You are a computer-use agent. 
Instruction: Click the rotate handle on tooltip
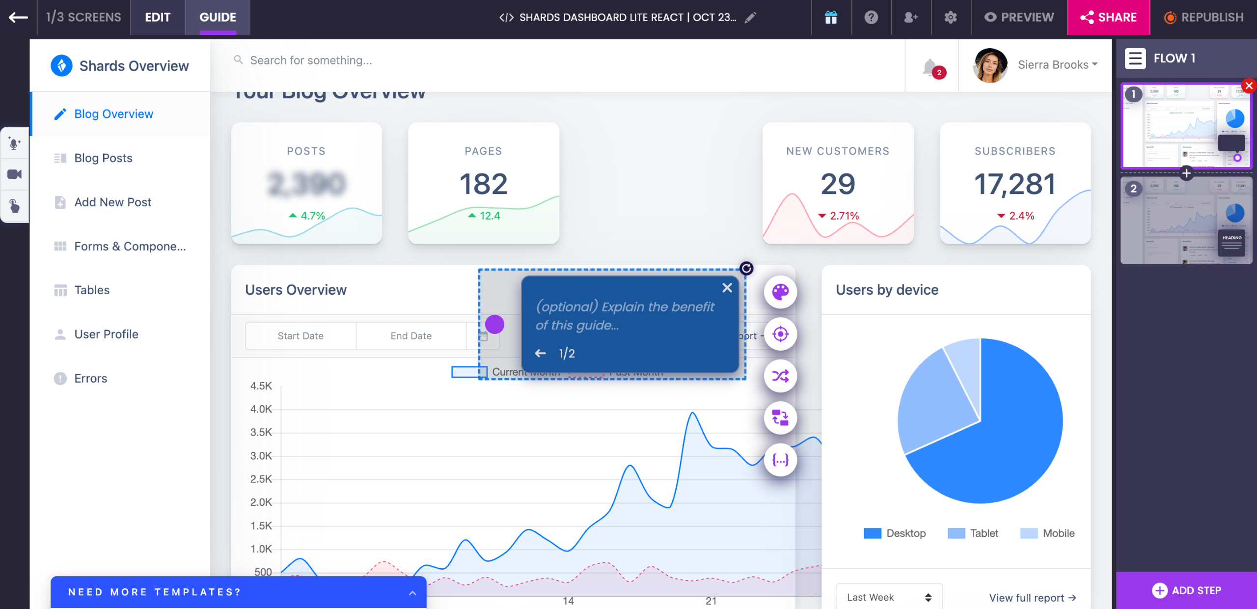(746, 268)
